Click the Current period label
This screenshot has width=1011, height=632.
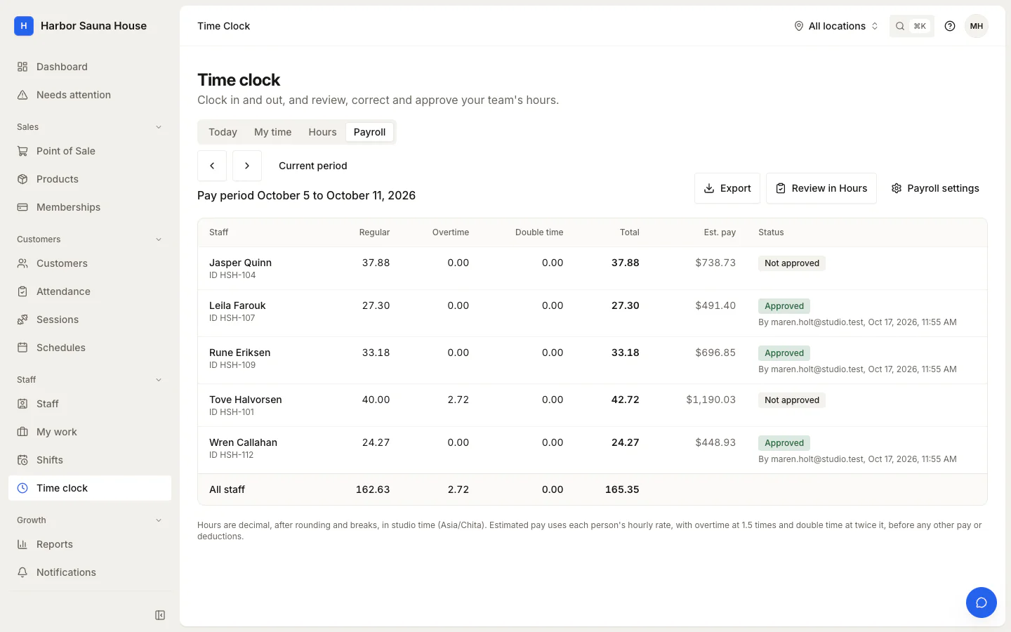pyautogui.click(x=313, y=166)
